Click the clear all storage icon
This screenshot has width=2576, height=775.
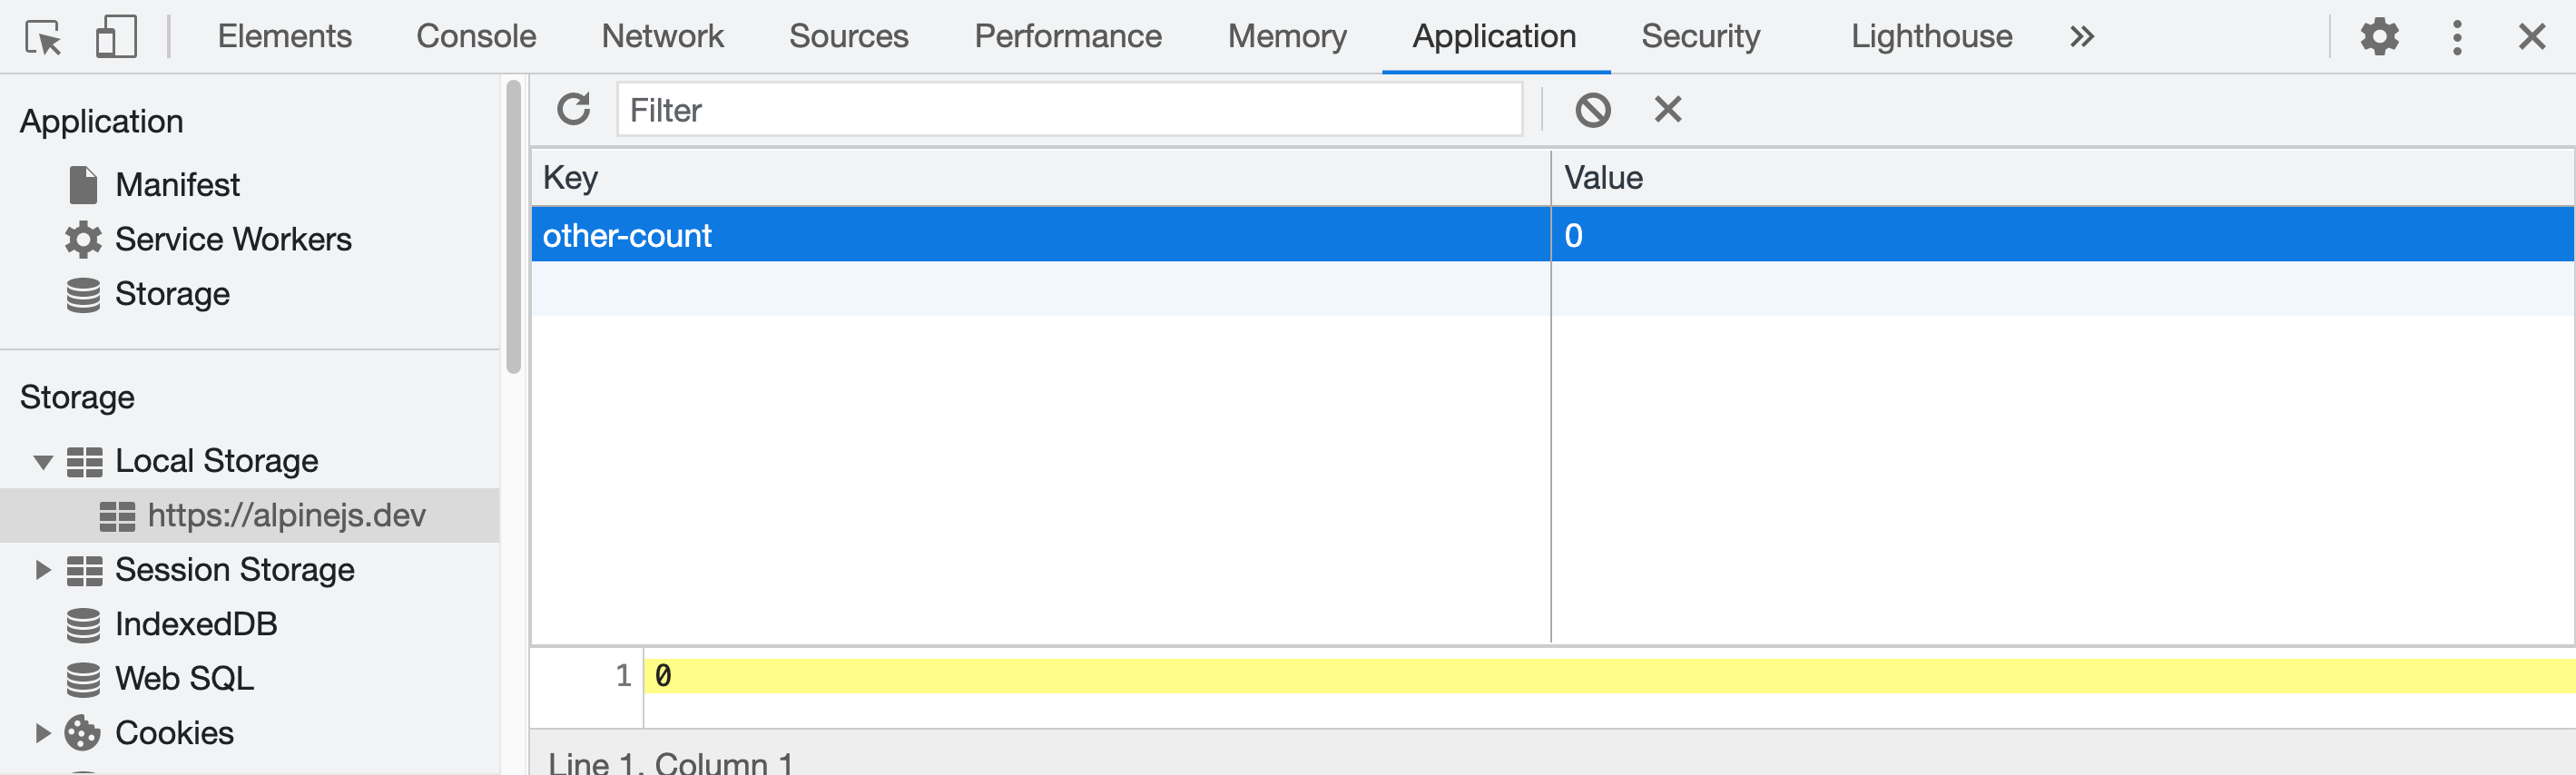[1592, 109]
